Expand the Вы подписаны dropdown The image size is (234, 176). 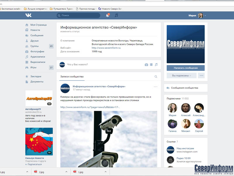coord(181,75)
